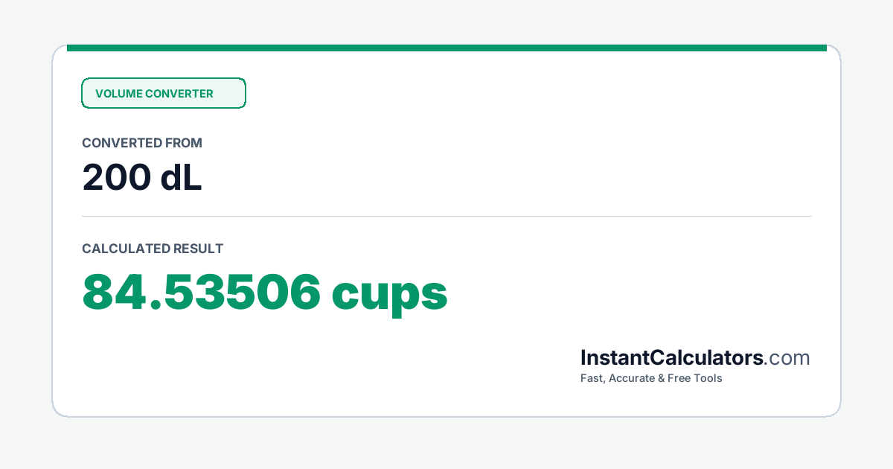
Task: Click the word RESULT in result label
Action: [199, 249]
